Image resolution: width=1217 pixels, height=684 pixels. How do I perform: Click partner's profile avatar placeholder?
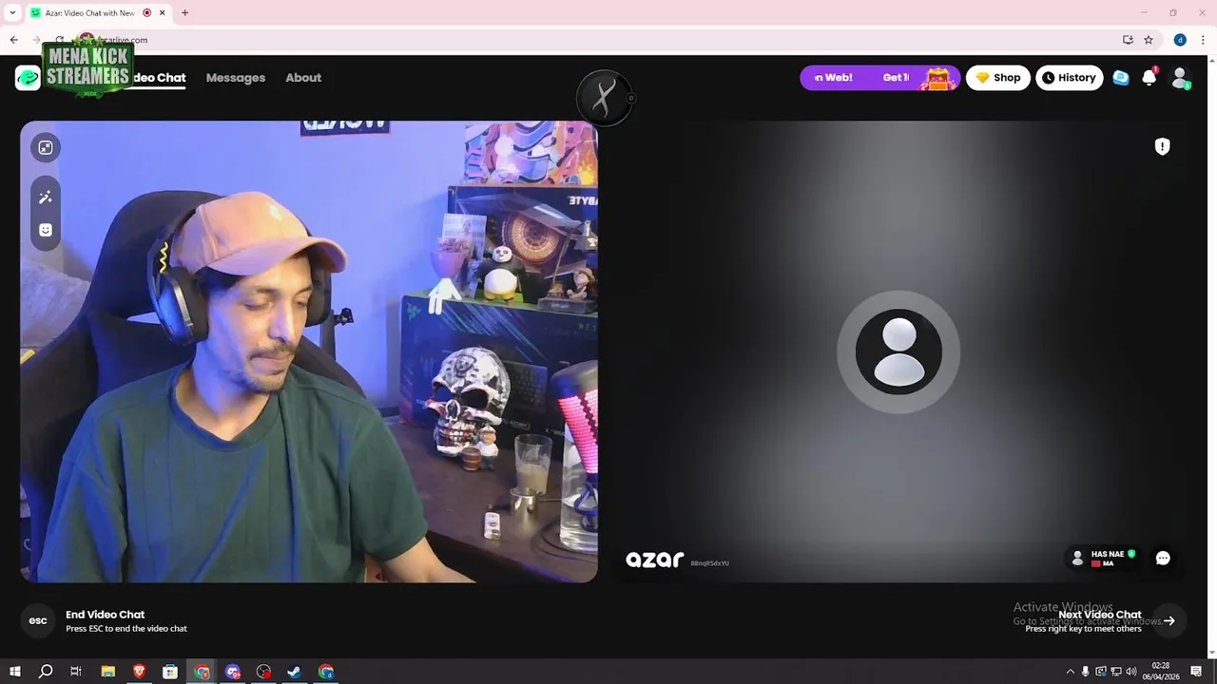click(898, 351)
